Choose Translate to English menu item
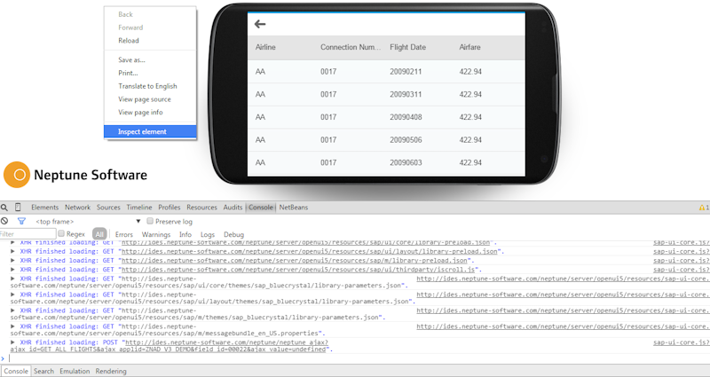Viewport: 710px width, 377px height. (150, 86)
